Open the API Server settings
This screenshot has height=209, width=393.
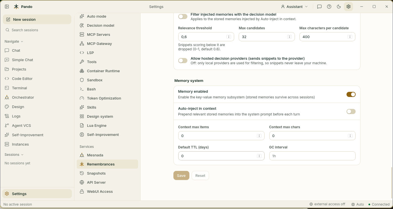click(107, 182)
